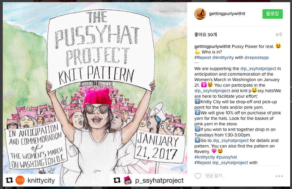
Task: Open gettingpurlywithit profile avatar
Action: (x=200, y=14)
